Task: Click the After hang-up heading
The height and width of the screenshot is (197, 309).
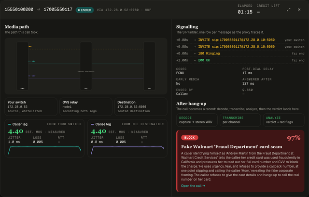Action: 191,104
